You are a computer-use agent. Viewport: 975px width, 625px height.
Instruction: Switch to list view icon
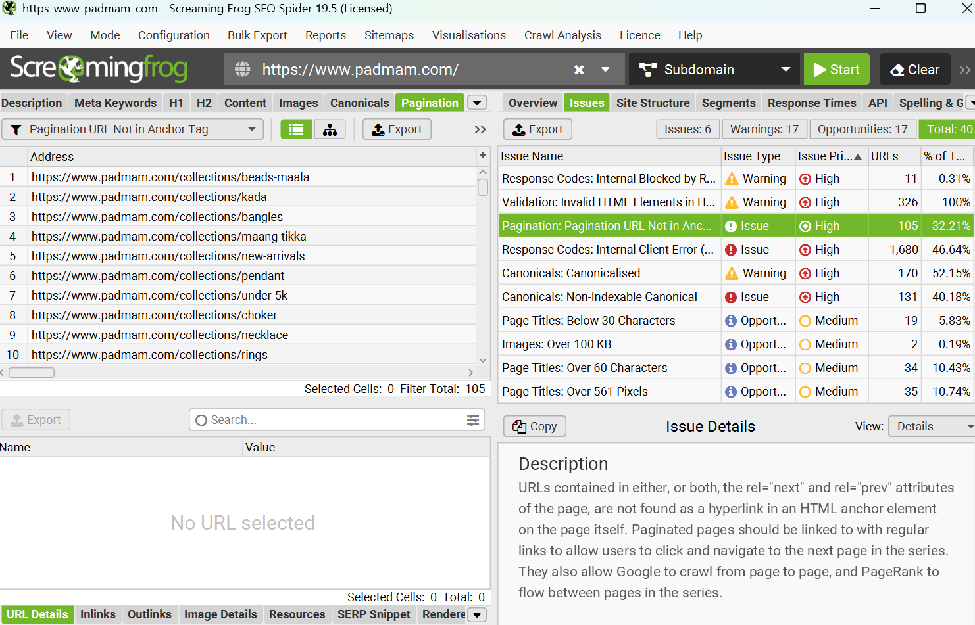point(297,129)
